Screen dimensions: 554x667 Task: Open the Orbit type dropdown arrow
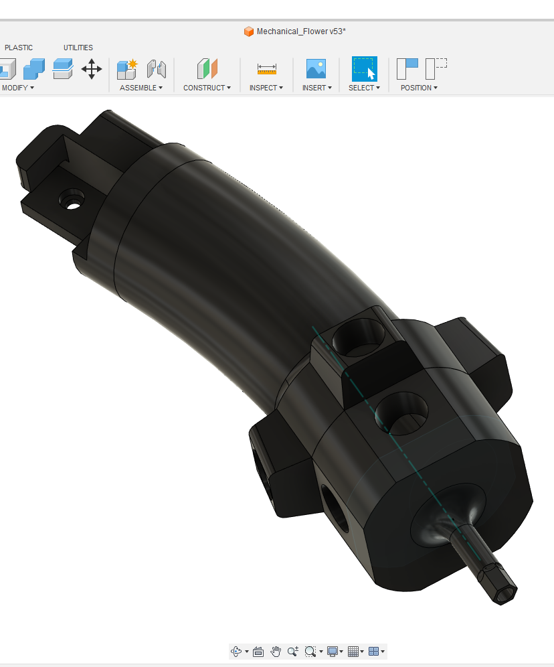(x=247, y=652)
